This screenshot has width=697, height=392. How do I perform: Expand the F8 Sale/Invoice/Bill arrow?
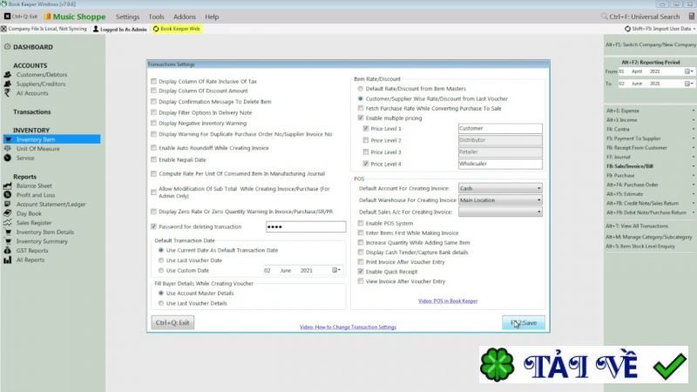[693, 166]
